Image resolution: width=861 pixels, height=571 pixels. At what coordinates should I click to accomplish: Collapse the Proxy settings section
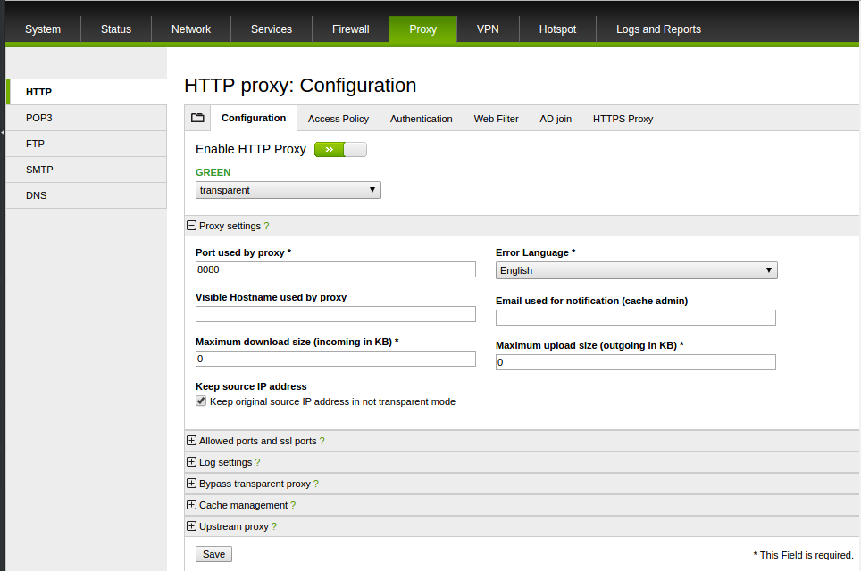tap(191, 227)
